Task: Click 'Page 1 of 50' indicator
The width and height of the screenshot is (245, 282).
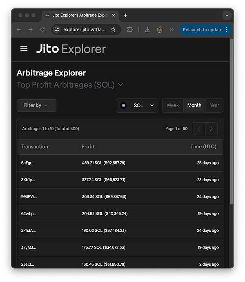Action: pyautogui.click(x=176, y=129)
